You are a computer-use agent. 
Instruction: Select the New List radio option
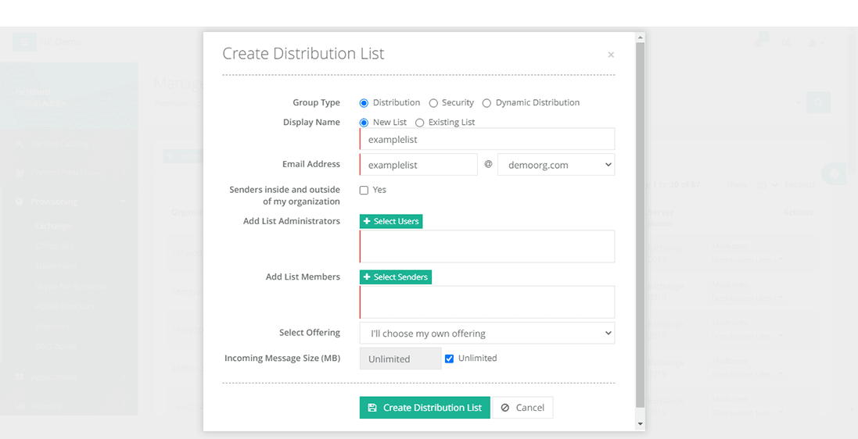[364, 123]
